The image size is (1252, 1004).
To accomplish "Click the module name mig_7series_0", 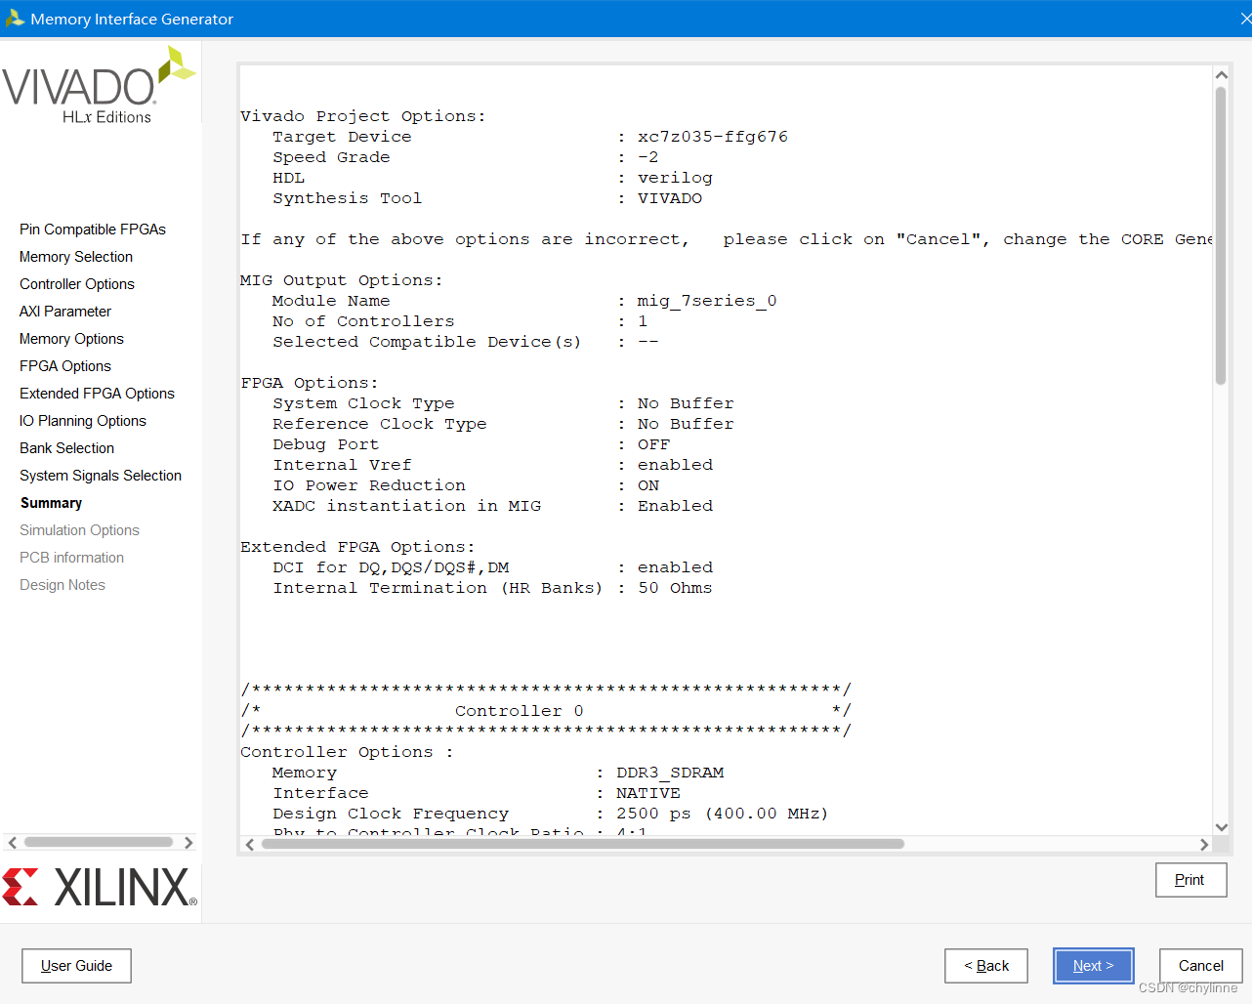I will [x=707, y=301].
